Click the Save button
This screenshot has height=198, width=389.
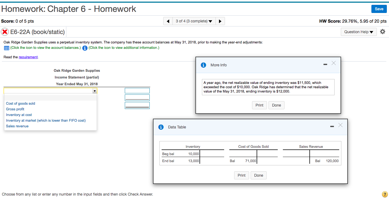click(379, 9)
